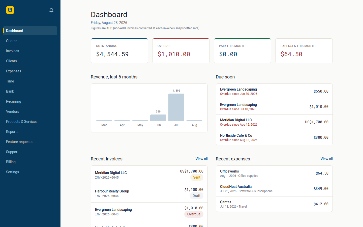Go to the Support page
This screenshot has height=227, width=363.
pos(30,152)
